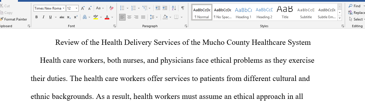This screenshot has height=111, width=365.
Task: Apply superscript formatting
Action: (75, 17)
